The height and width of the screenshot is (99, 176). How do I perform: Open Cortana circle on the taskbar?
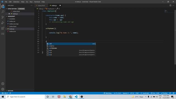48,97
